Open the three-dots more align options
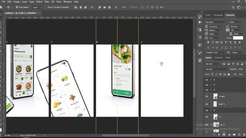 pos(124,7)
